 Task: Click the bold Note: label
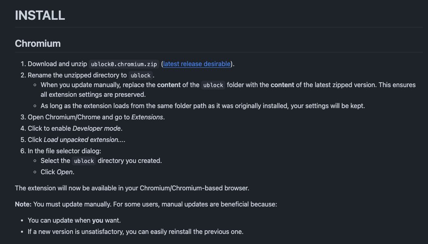coord(23,204)
